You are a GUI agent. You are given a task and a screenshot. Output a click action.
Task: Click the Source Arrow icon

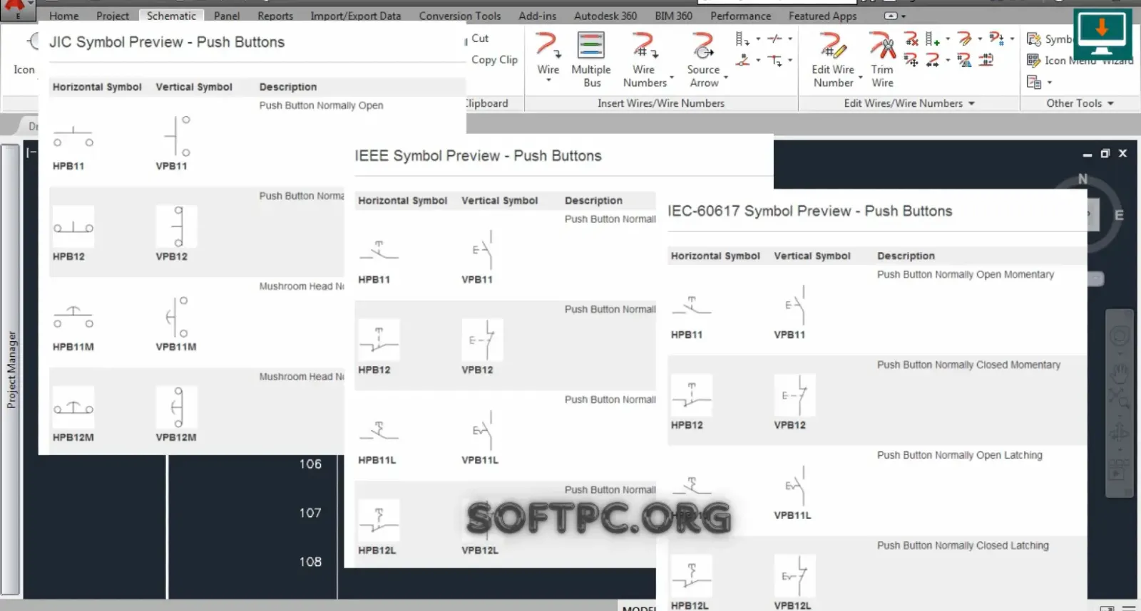[x=703, y=45]
